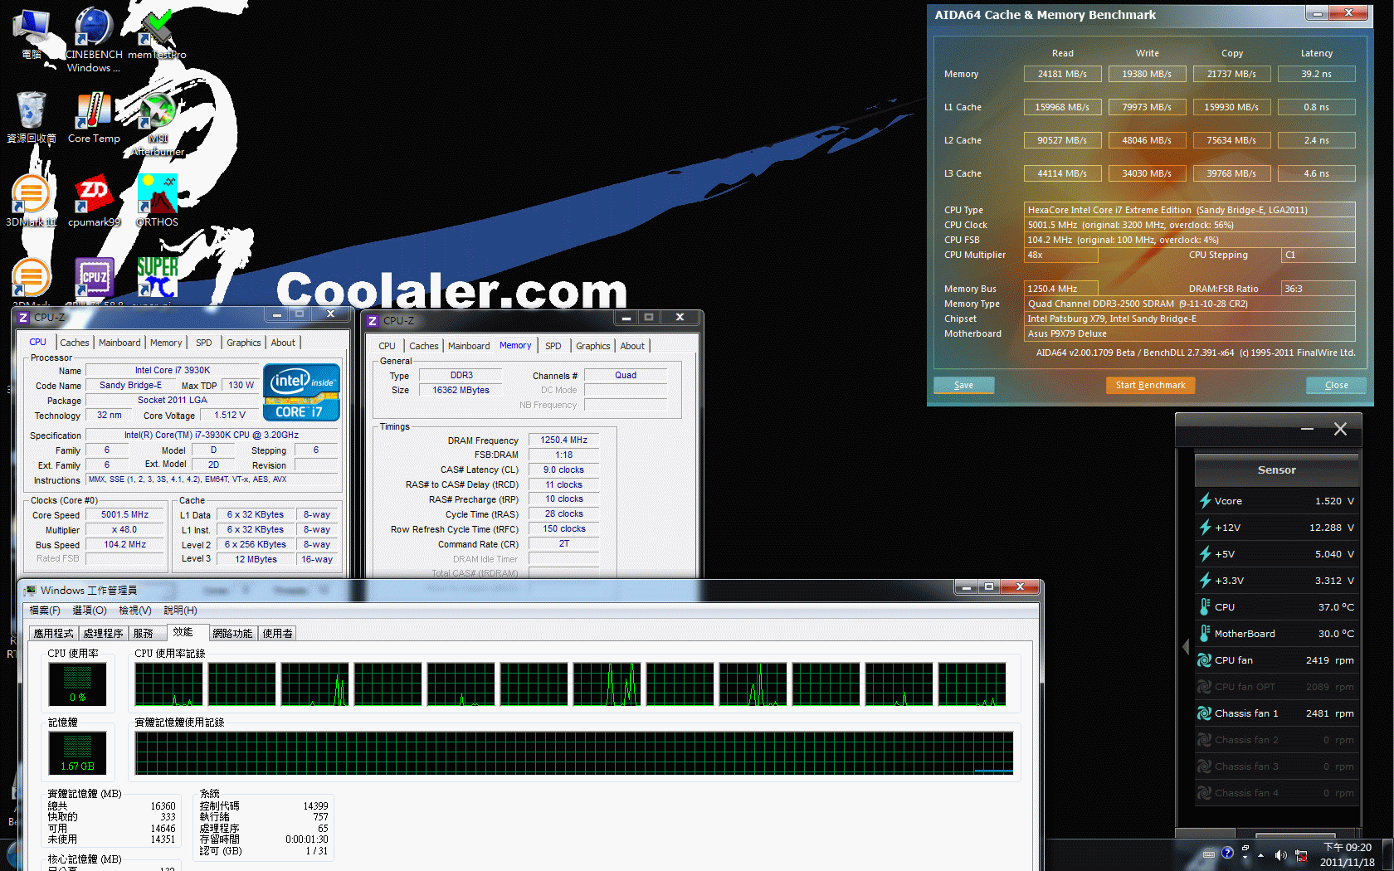
Task: Click the DRAM Frequency field in CPU-Z Memory
Action: (x=564, y=440)
